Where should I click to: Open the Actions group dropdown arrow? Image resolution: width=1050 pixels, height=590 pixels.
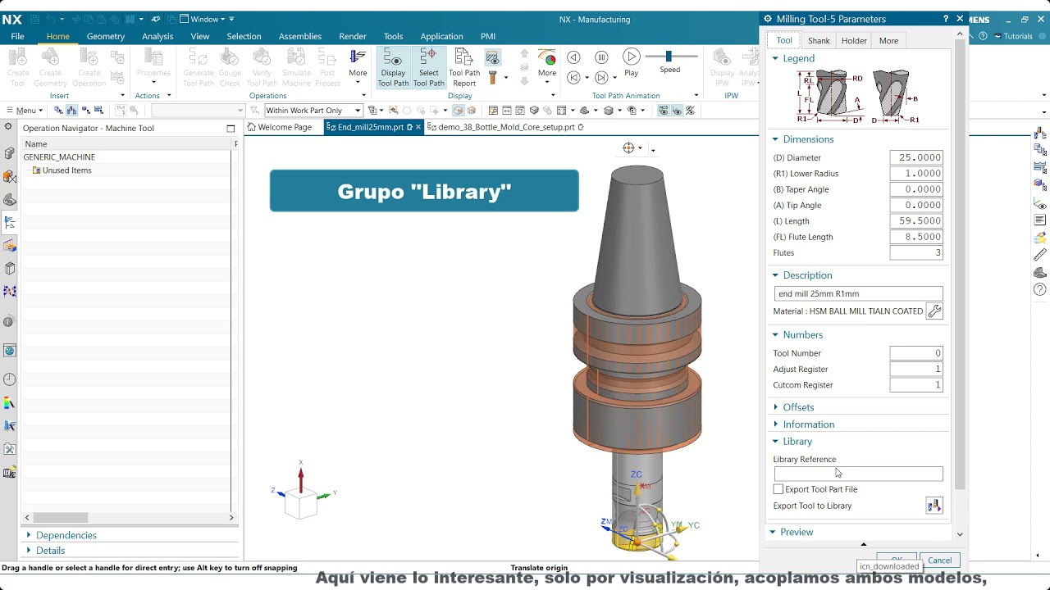pos(169,96)
